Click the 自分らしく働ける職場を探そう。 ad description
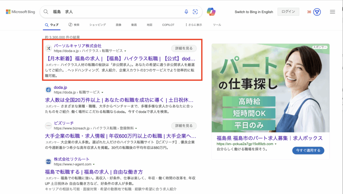Viewport: 343px width, 194px height. coord(242,149)
